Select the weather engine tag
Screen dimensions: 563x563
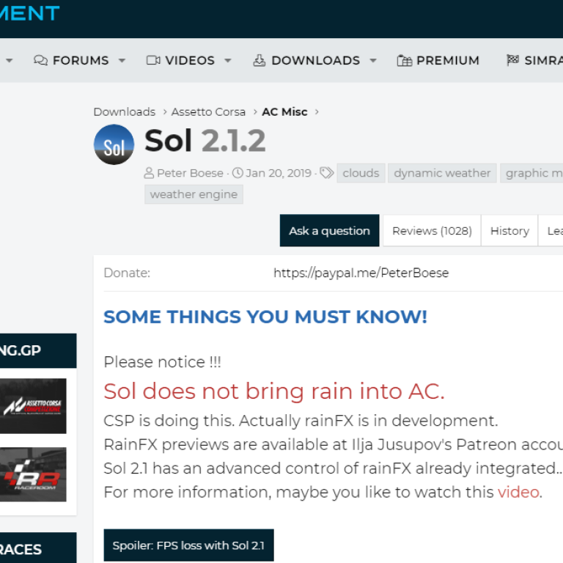[x=194, y=194]
